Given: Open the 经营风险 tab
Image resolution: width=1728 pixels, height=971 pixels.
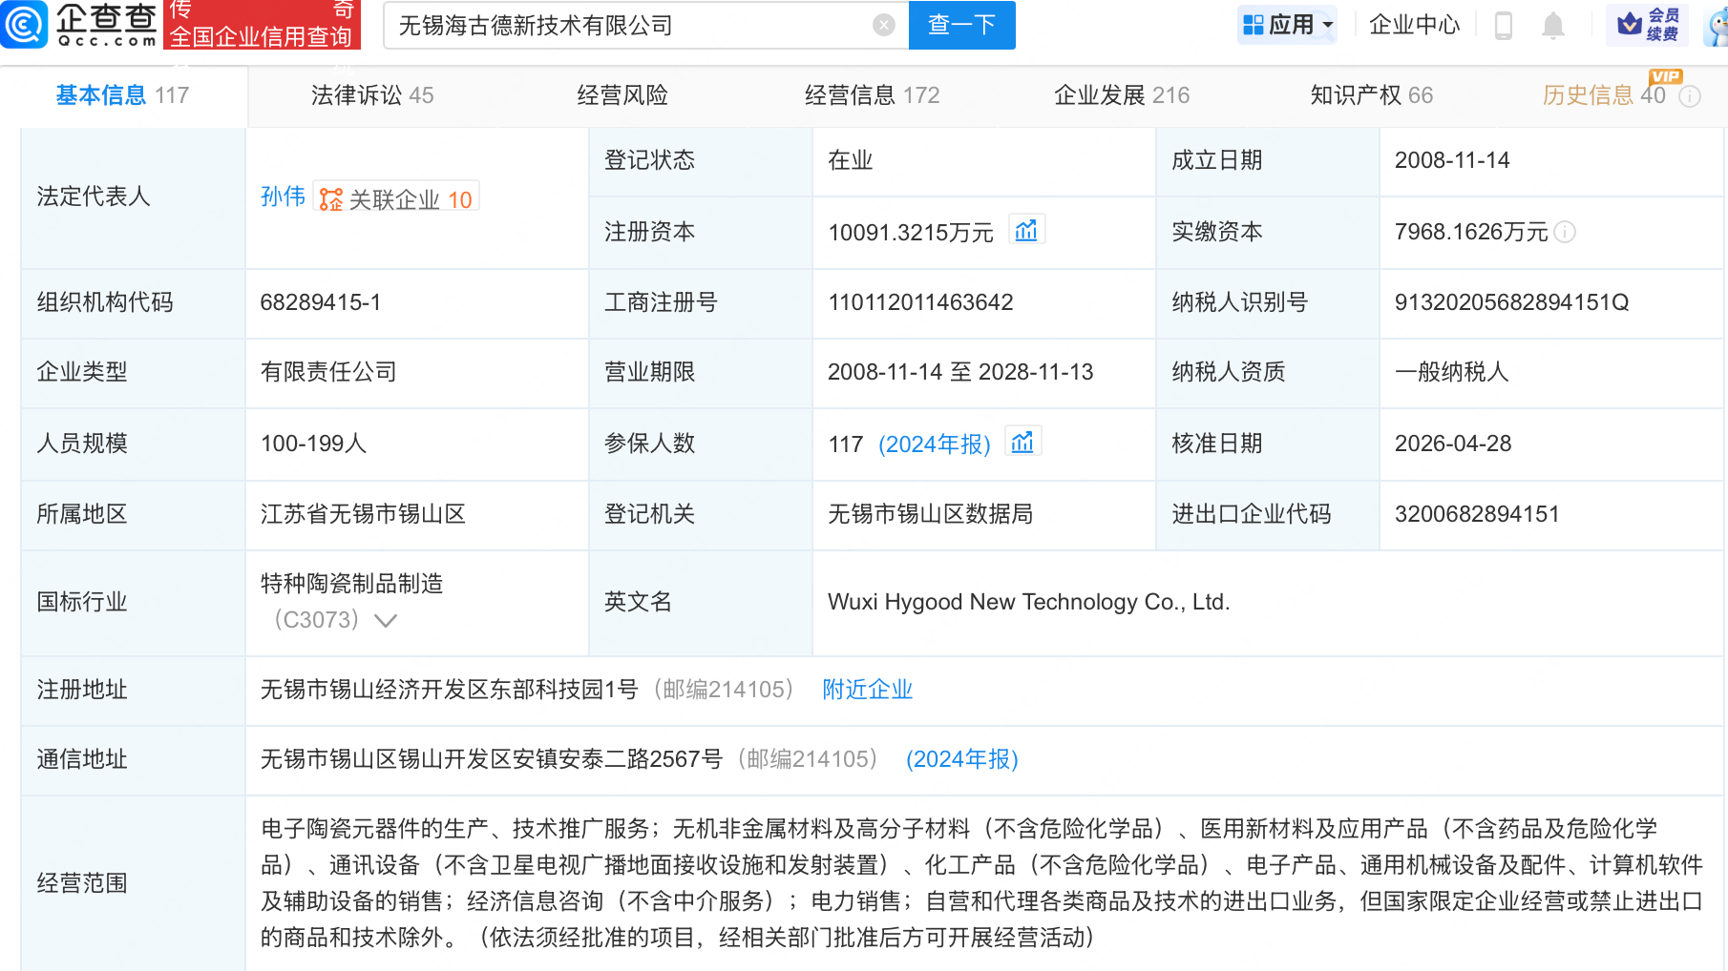Looking at the screenshot, I should coord(622,95).
